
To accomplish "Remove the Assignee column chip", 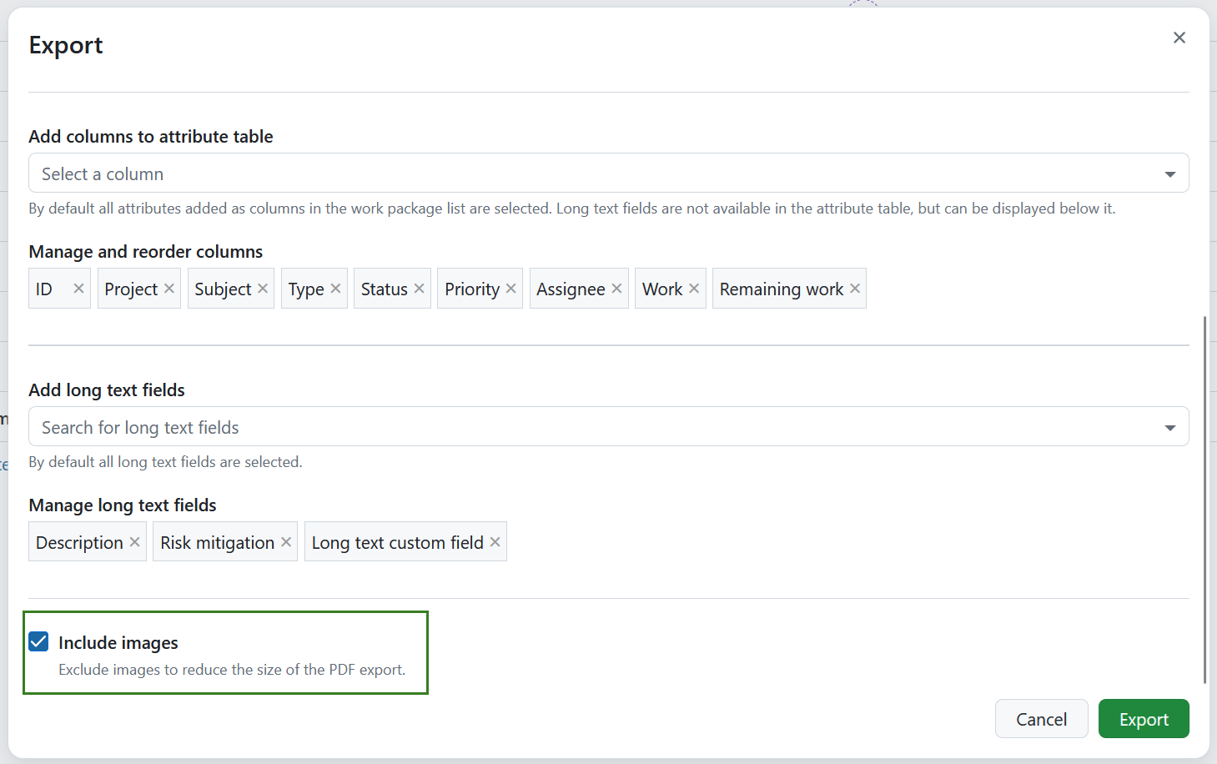I will click(616, 288).
